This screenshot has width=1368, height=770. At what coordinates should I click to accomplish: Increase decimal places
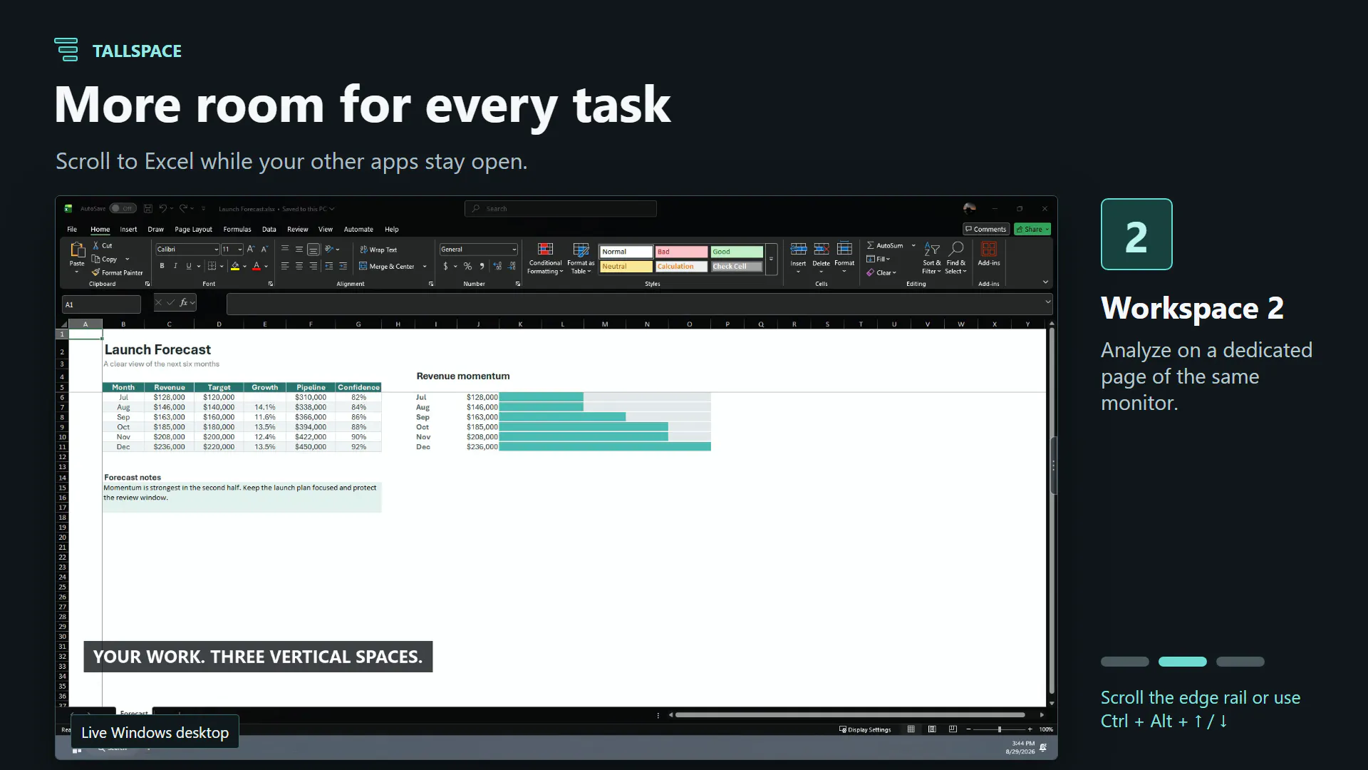coord(497,266)
